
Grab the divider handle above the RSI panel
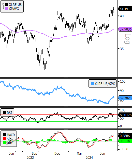point(66,107)
